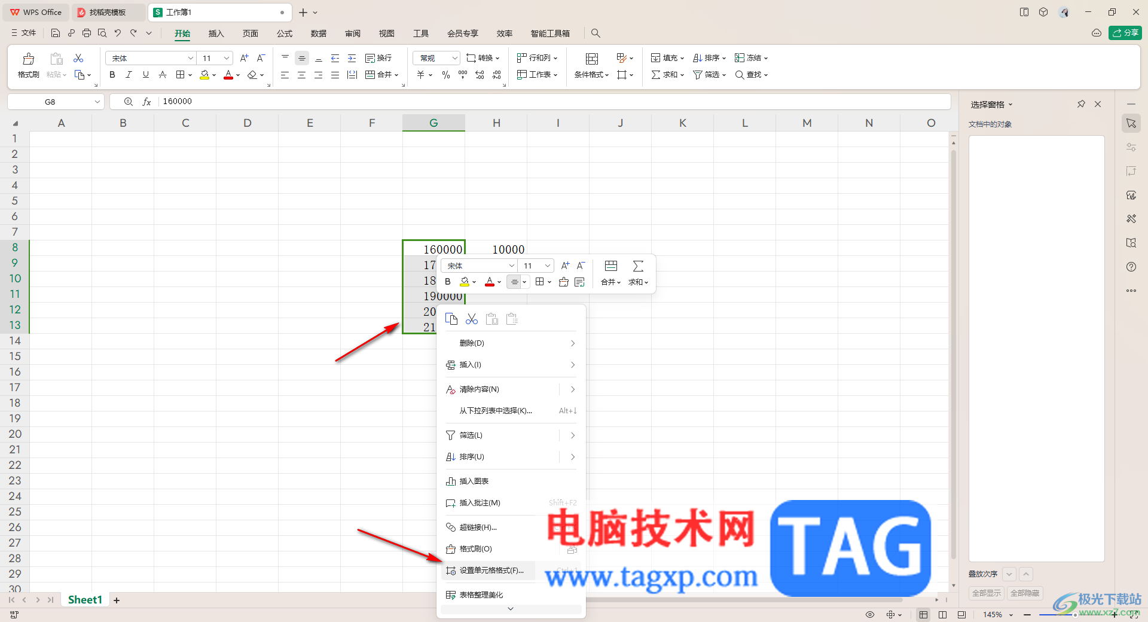Click the ribbon Eraser clear-format icon
1148x622 pixels.
click(x=252, y=75)
